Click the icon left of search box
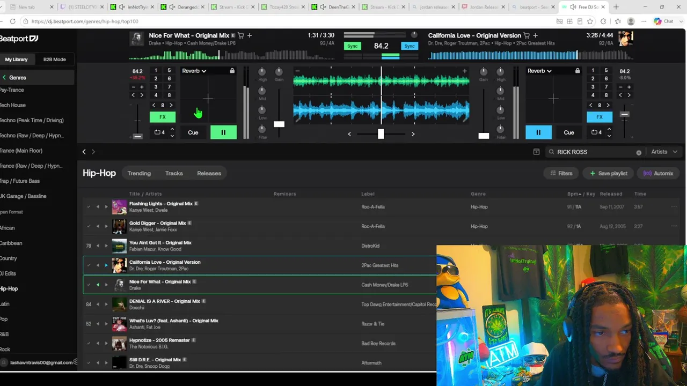 click(536, 152)
